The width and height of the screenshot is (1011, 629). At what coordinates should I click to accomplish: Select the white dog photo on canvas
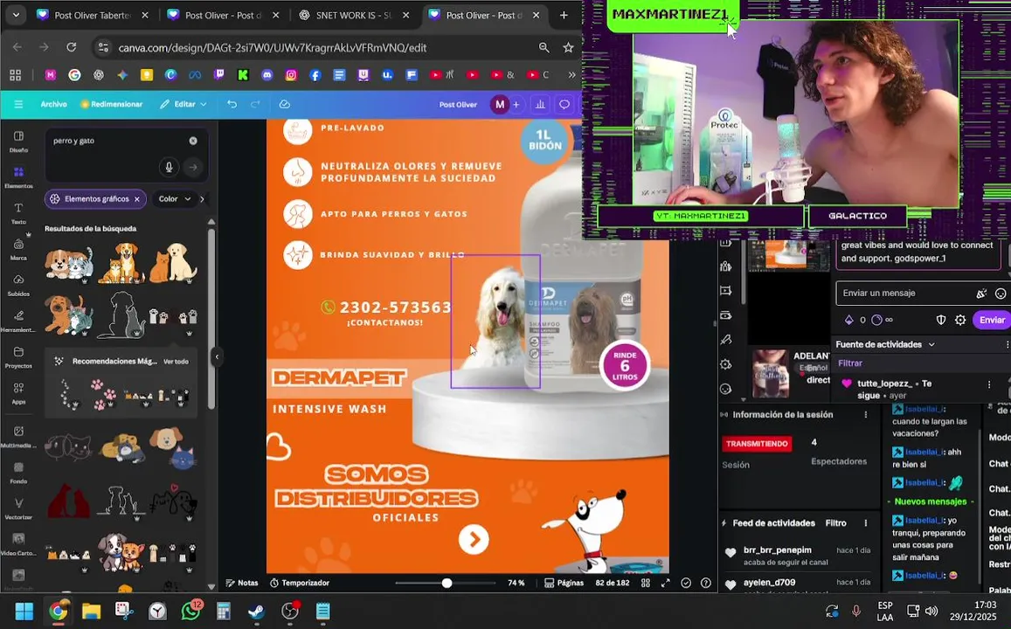click(495, 321)
